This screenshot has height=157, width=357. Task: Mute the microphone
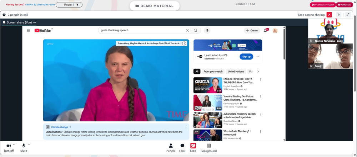tap(24, 147)
